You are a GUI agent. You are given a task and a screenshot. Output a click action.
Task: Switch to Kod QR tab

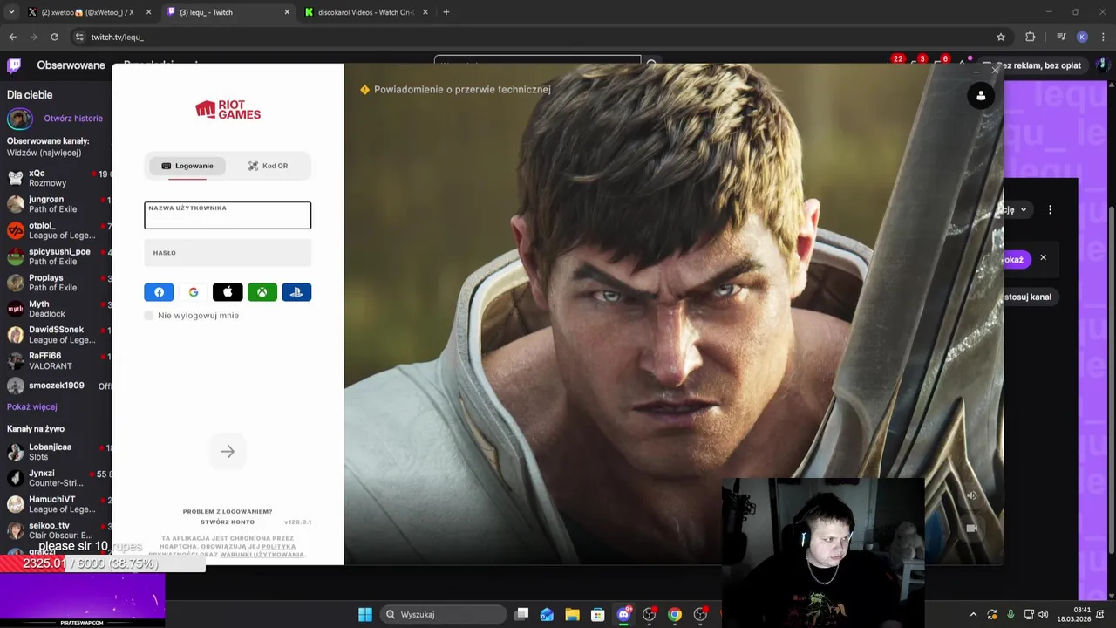[x=268, y=166]
